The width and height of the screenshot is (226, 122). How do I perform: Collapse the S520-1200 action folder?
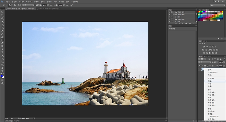(x=174, y=19)
